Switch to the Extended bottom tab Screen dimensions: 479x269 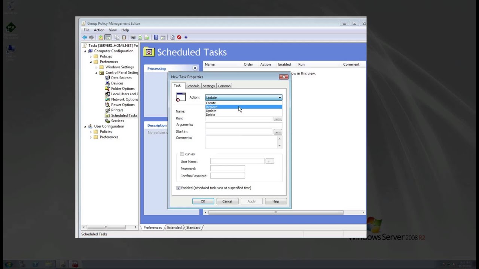coord(174,228)
